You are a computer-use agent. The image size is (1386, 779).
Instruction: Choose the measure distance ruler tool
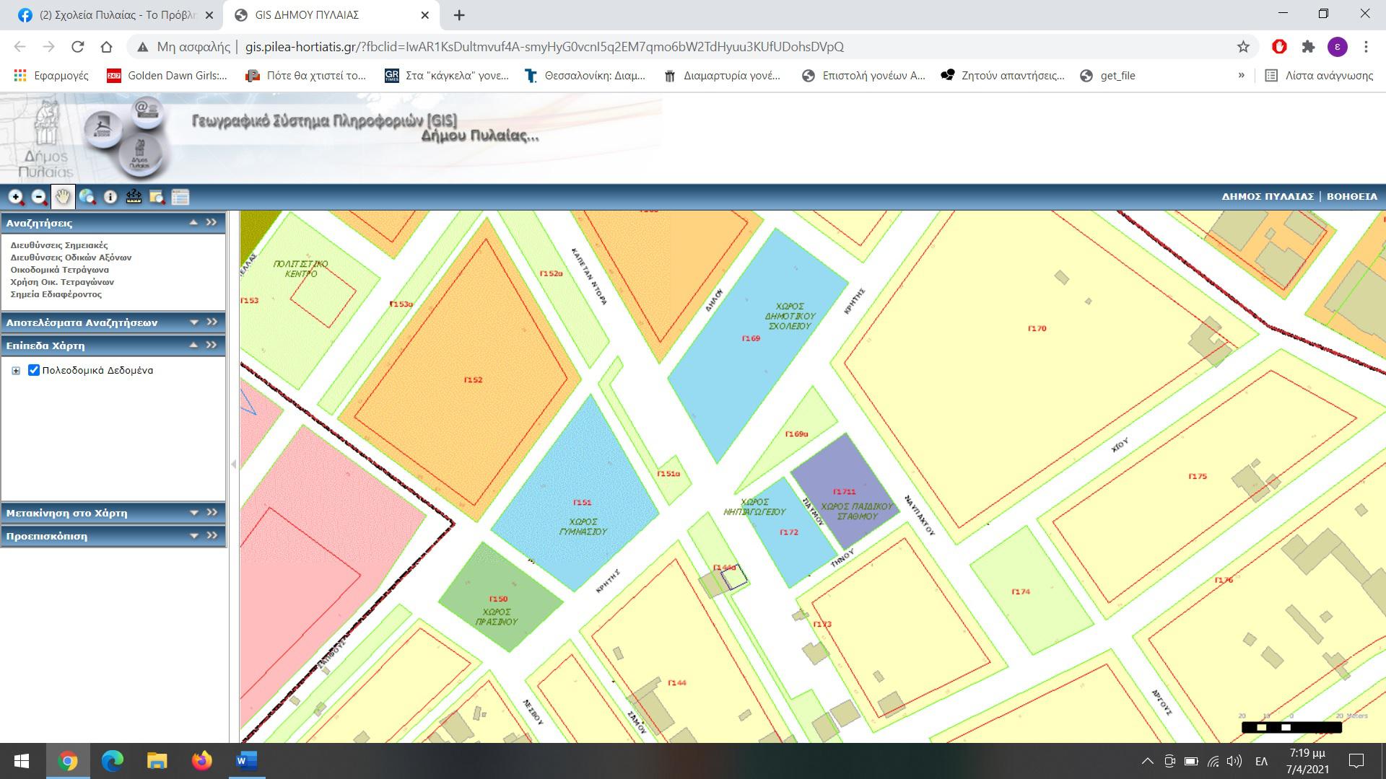pyautogui.click(x=134, y=197)
